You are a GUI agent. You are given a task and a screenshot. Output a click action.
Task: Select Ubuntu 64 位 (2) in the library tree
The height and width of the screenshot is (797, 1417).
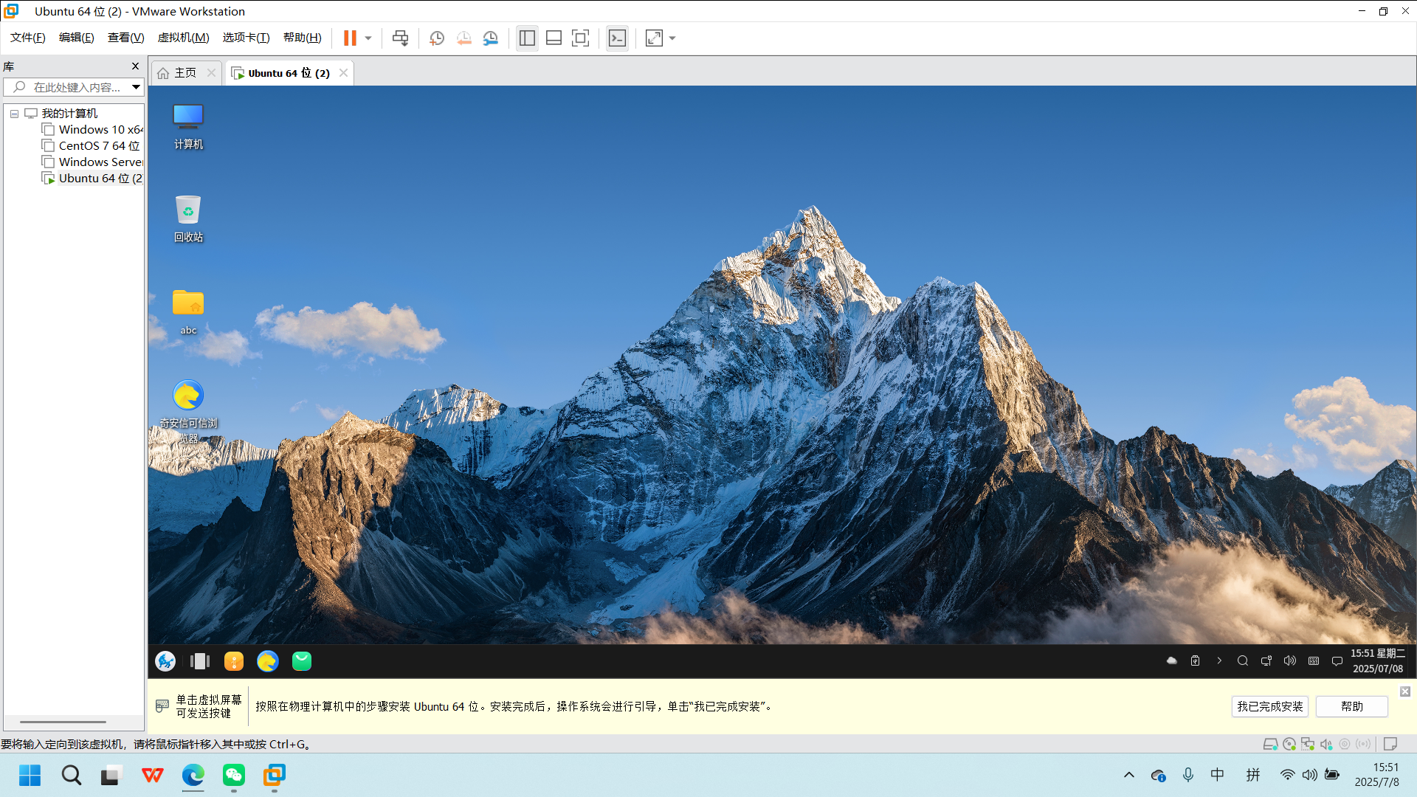coord(93,179)
